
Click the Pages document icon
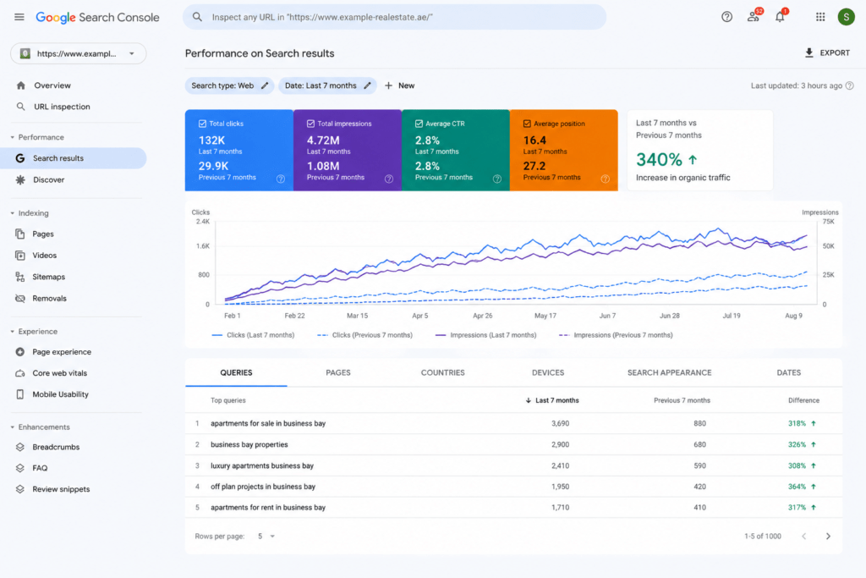[x=20, y=234]
